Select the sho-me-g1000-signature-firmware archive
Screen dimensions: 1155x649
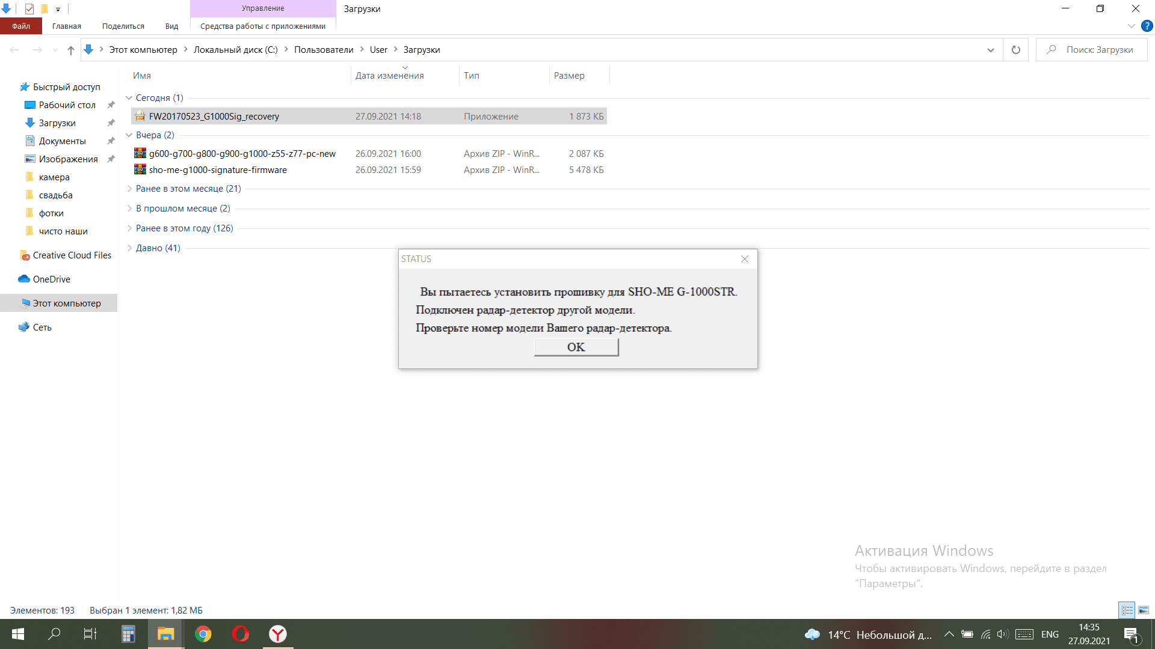(369, 170)
